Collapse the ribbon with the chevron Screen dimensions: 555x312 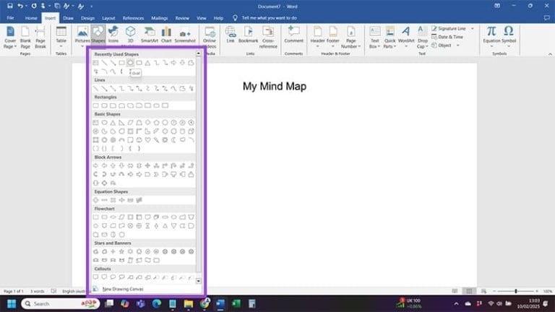[550, 54]
